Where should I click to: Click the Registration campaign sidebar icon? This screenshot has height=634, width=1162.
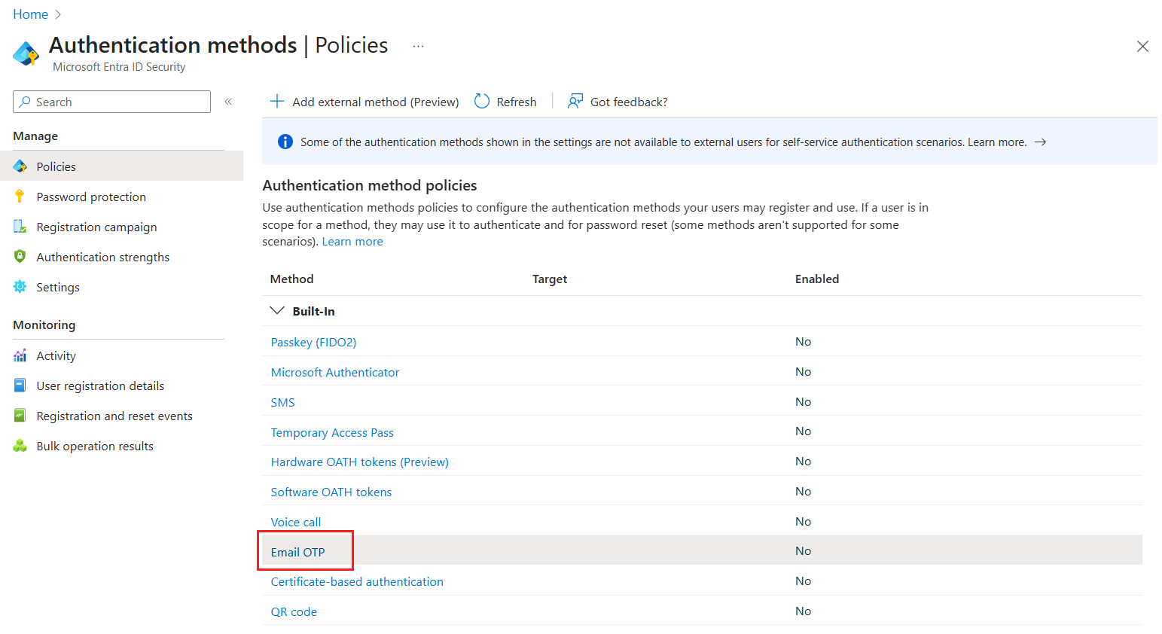point(20,226)
